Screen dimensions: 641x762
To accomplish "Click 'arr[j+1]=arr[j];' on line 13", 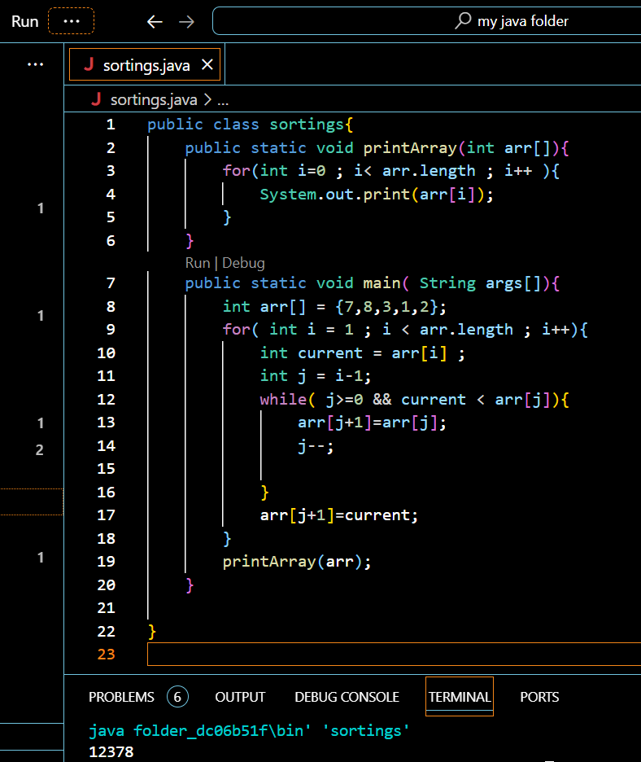I will pos(372,423).
